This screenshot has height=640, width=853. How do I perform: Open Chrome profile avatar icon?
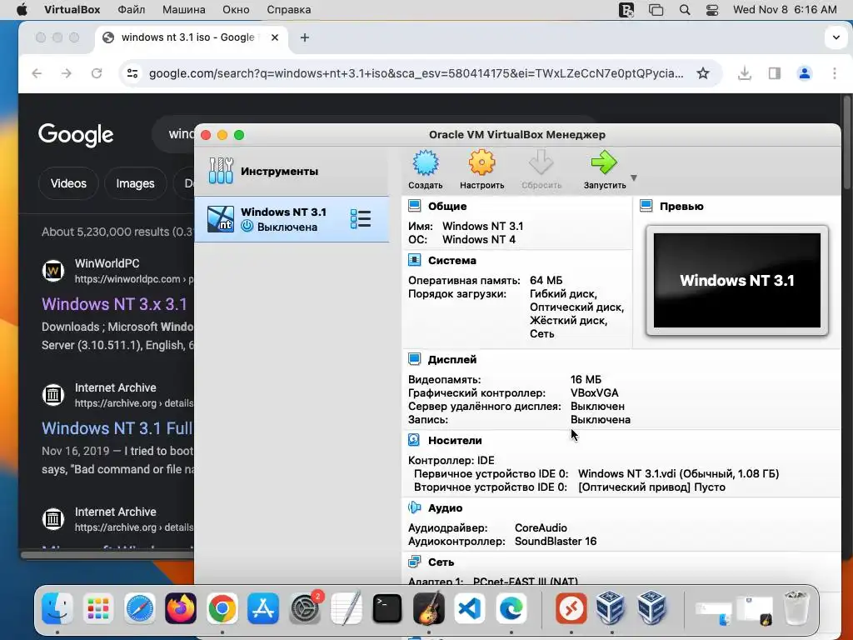(x=805, y=73)
